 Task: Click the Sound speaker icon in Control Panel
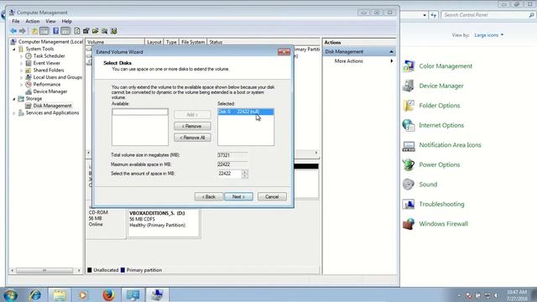pos(409,185)
